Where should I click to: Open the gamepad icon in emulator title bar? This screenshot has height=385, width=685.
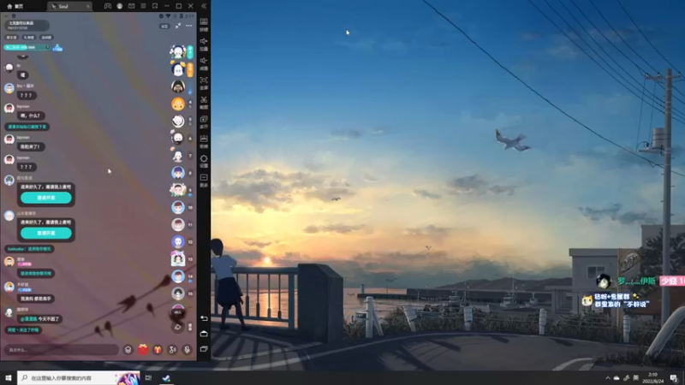pyautogui.click(x=108, y=6)
